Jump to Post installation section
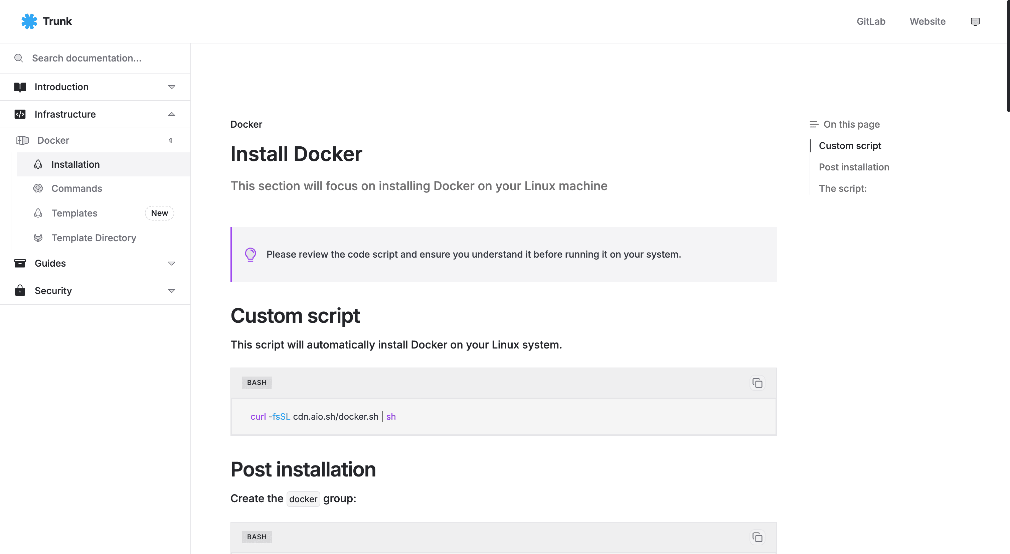The width and height of the screenshot is (1010, 554). [854, 167]
